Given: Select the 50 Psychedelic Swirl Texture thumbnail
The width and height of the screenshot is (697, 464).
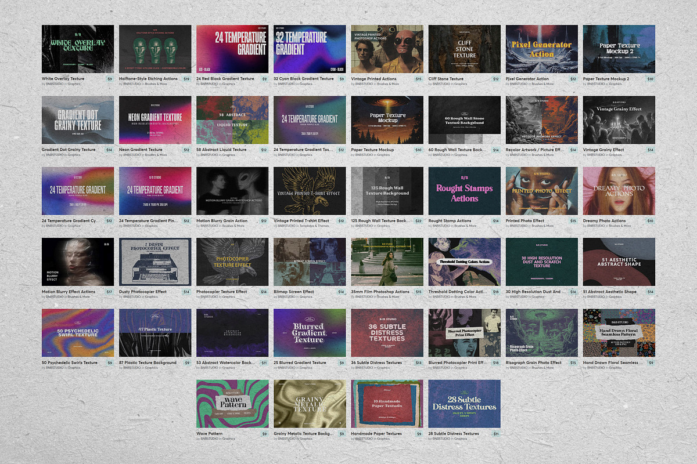Looking at the screenshot, I should point(78,332).
